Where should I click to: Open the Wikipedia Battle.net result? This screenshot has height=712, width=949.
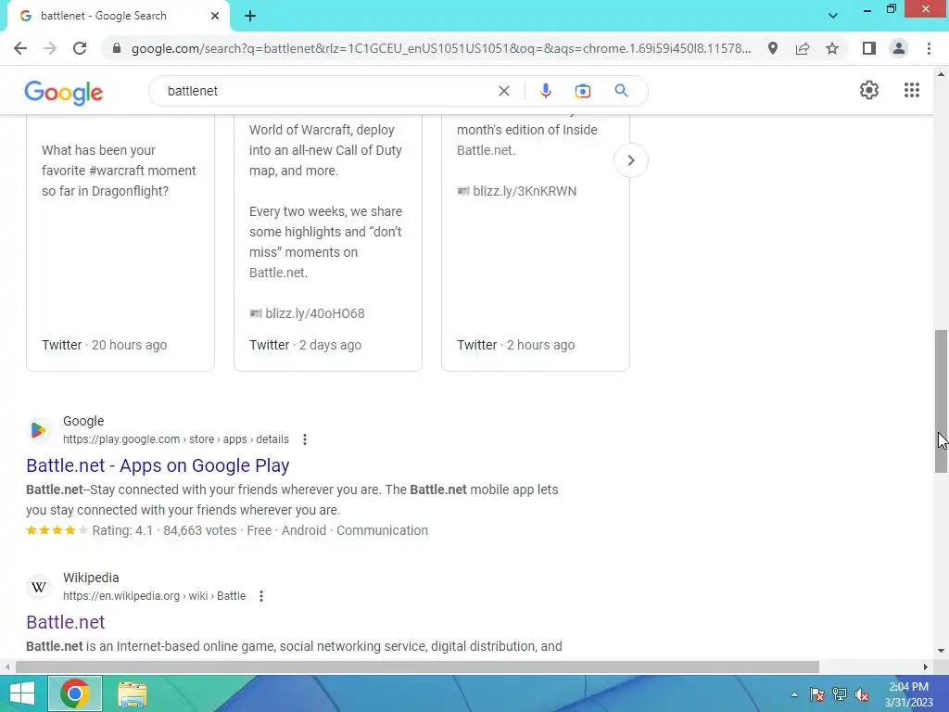66,622
